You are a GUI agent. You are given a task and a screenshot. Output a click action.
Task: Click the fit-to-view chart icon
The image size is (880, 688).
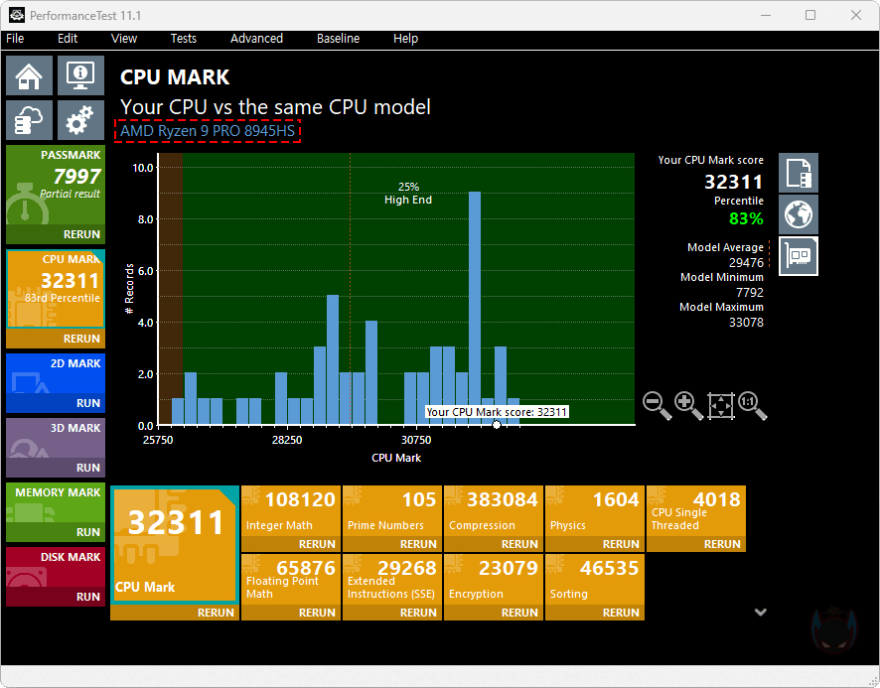point(721,406)
